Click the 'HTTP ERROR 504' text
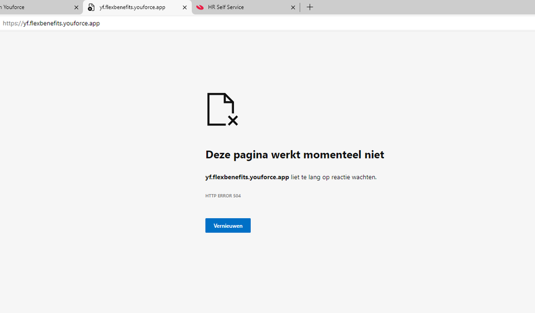Viewport: 535px width, 313px height. [x=223, y=196]
